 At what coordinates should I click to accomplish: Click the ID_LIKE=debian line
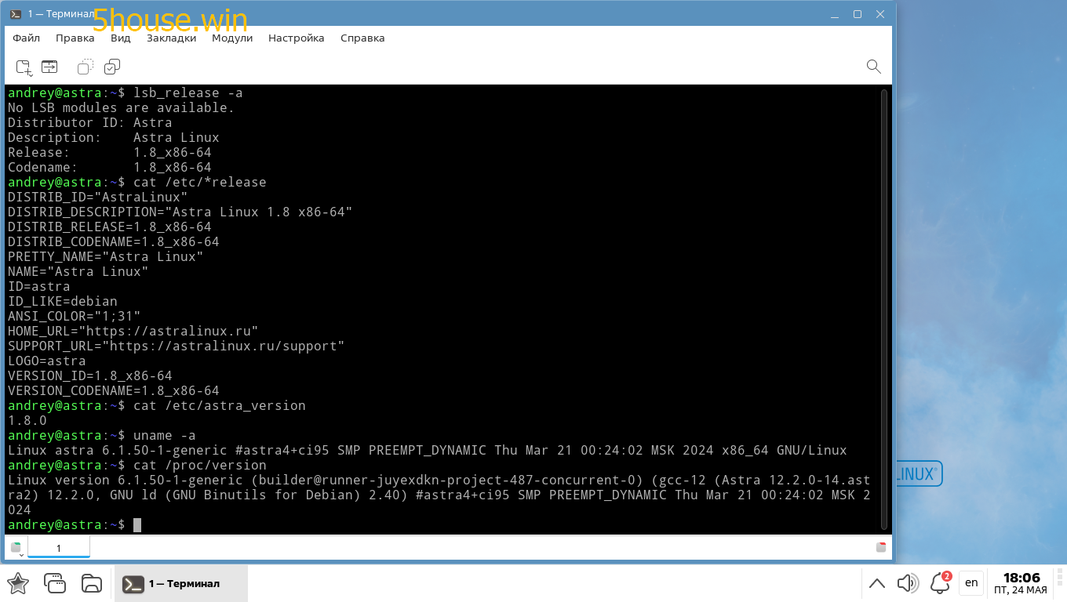[63, 301]
